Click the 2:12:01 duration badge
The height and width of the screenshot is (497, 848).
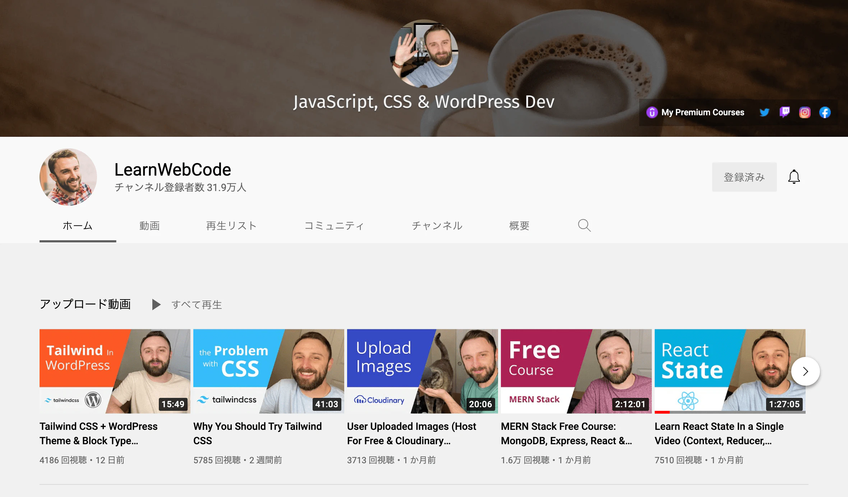[x=630, y=404]
